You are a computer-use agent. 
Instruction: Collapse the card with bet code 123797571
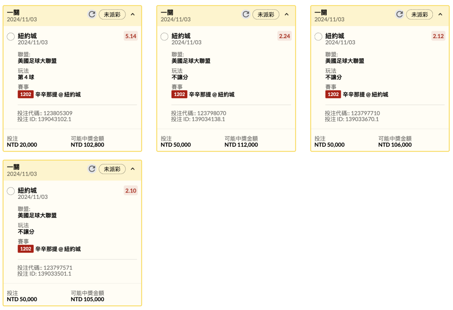point(133,169)
